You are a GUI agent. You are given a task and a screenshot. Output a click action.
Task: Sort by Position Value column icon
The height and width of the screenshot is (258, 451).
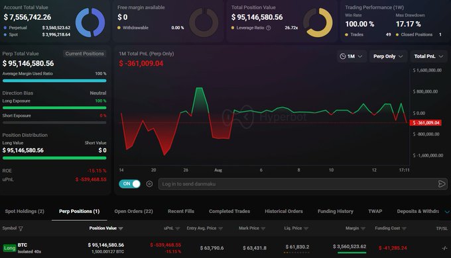121,228
